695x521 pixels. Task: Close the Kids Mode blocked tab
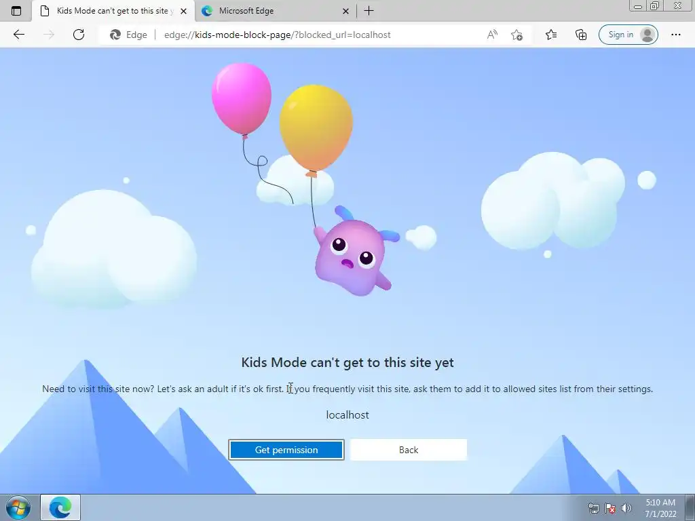(183, 11)
